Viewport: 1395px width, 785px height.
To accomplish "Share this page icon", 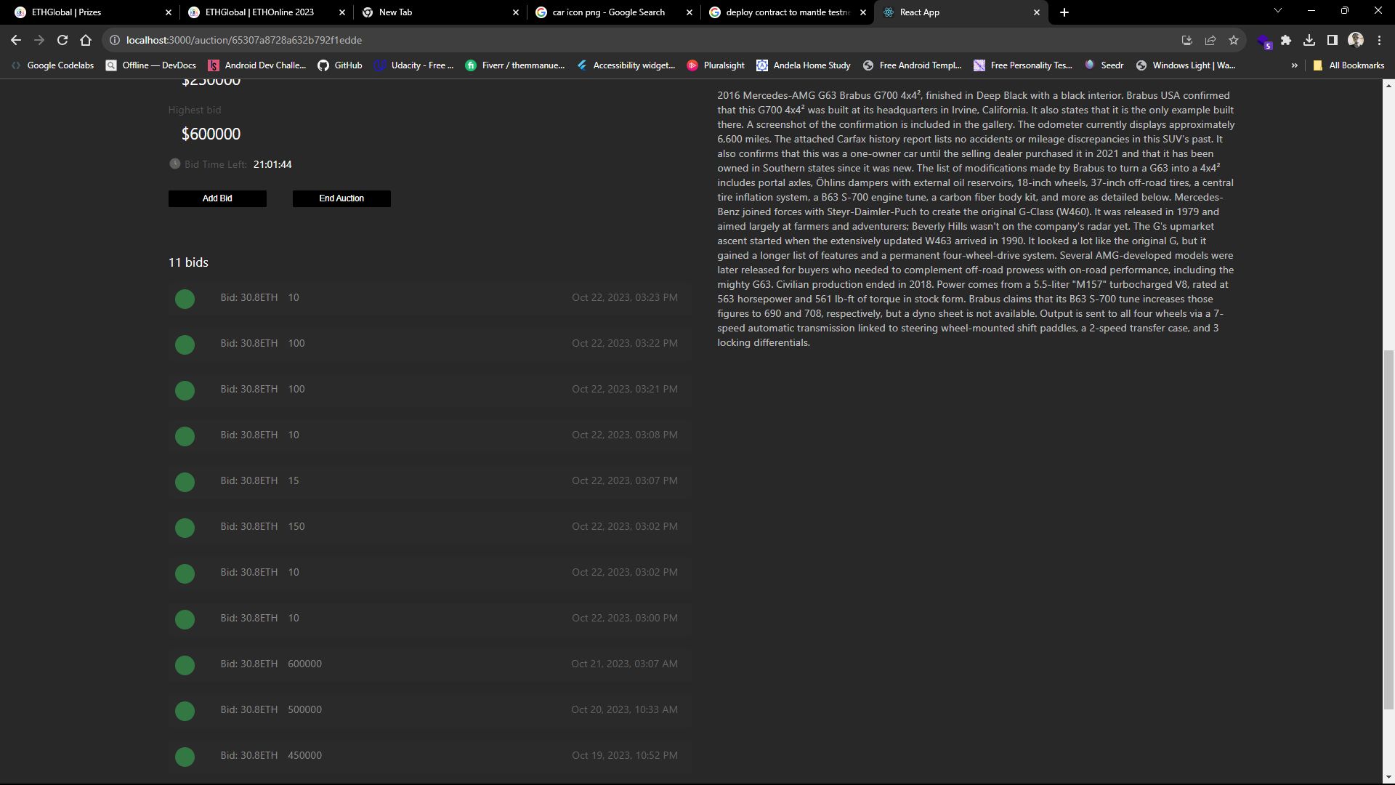I will [x=1210, y=40].
